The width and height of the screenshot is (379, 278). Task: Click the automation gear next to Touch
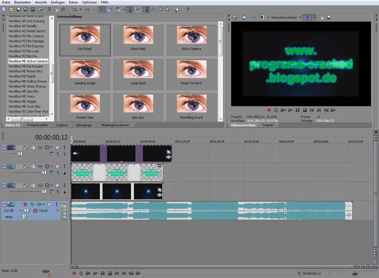[35, 211]
